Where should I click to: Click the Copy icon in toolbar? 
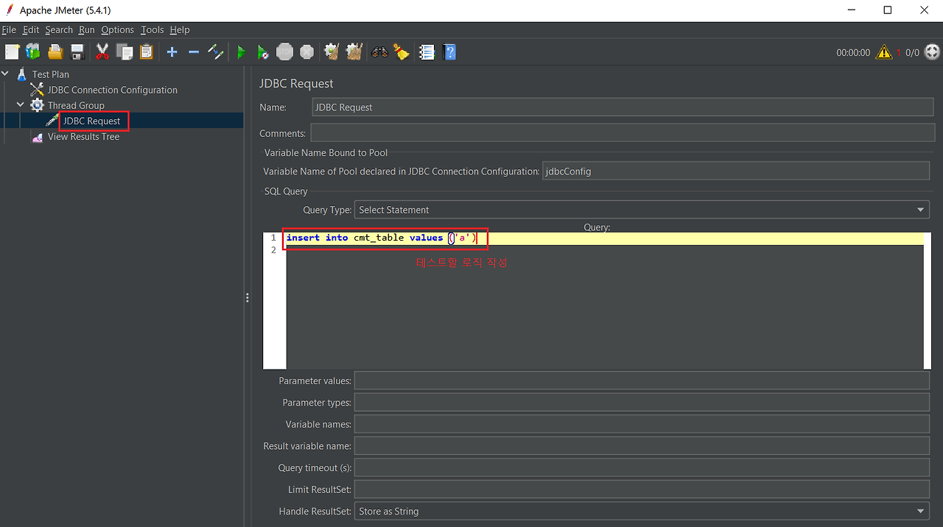pyautogui.click(x=125, y=52)
